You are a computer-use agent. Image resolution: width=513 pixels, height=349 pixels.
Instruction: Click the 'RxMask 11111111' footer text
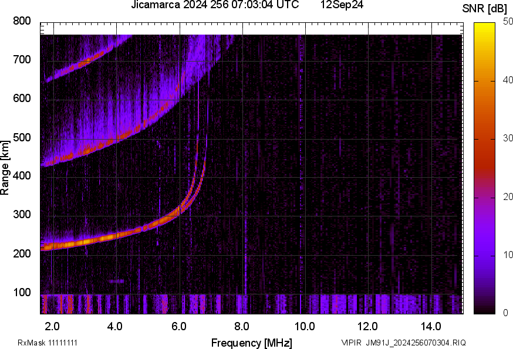click(x=48, y=343)
